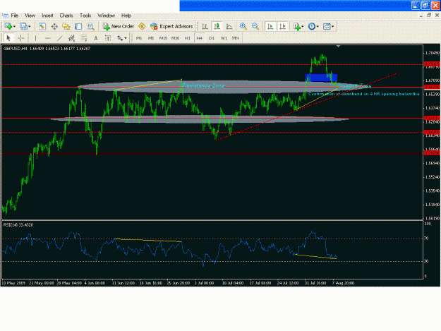Toggle Chart Shift option

[x=282, y=26]
